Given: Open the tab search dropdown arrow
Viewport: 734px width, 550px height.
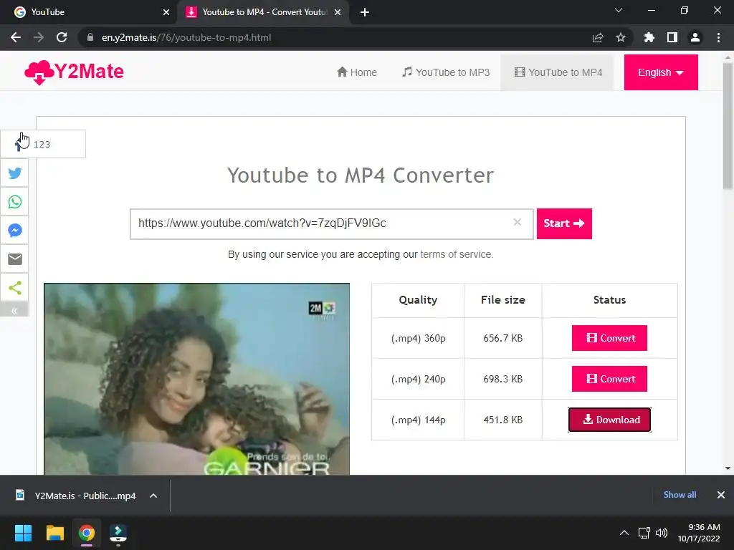Looking at the screenshot, I should (619, 10).
